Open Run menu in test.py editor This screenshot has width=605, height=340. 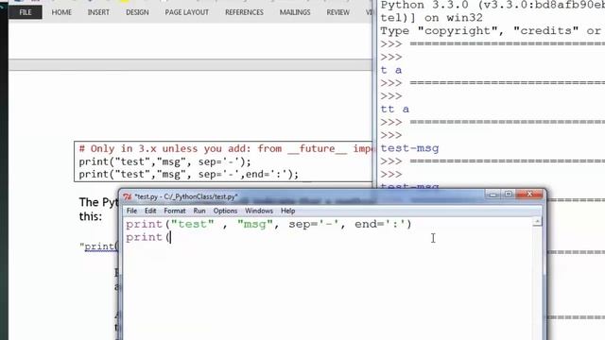(199, 211)
